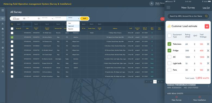Click the user profile avatar icon in header

click(x=152, y=4)
